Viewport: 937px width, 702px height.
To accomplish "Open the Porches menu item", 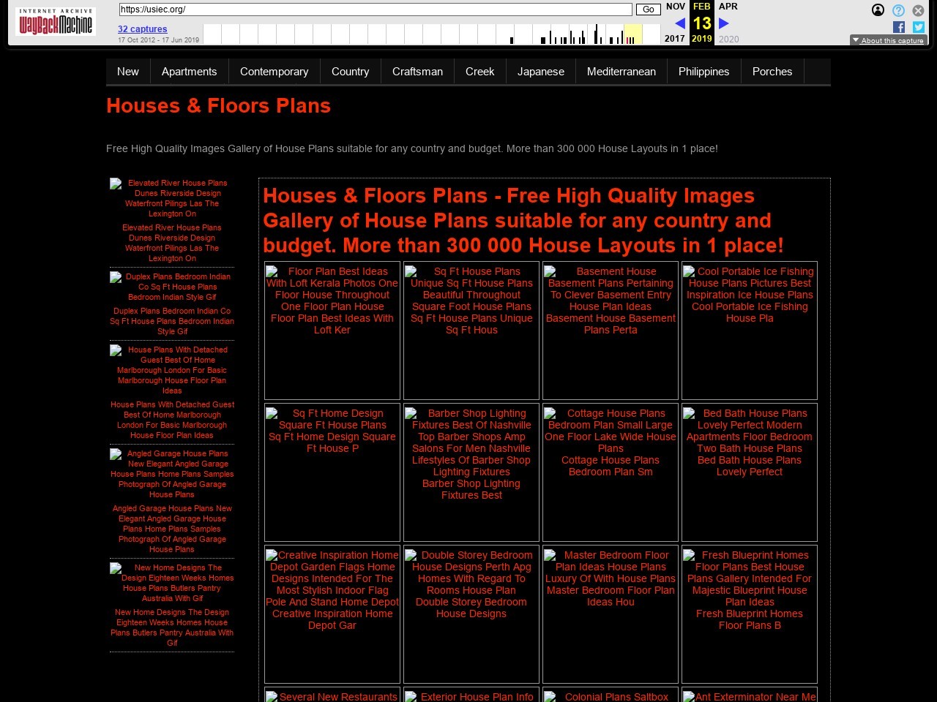I will (x=772, y=72).
